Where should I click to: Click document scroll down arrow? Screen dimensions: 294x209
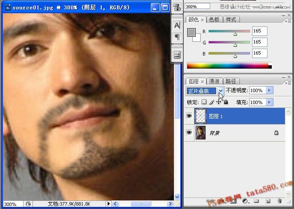pyautogui.click(x=177, y=197)
